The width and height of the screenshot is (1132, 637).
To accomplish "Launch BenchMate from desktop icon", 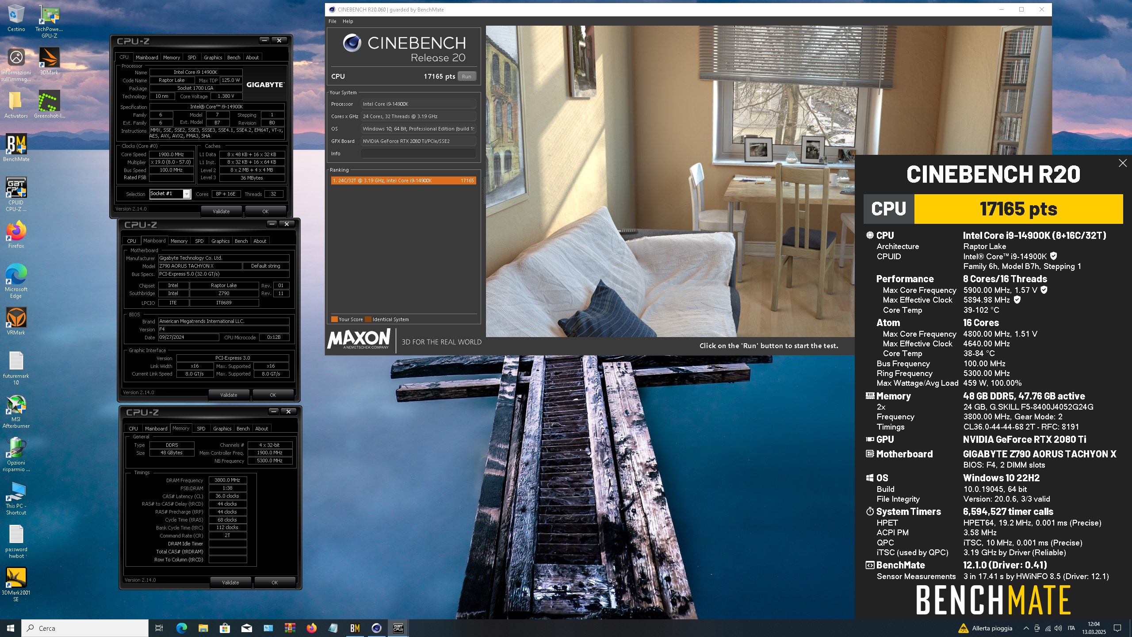I will (x=16, y=148).
